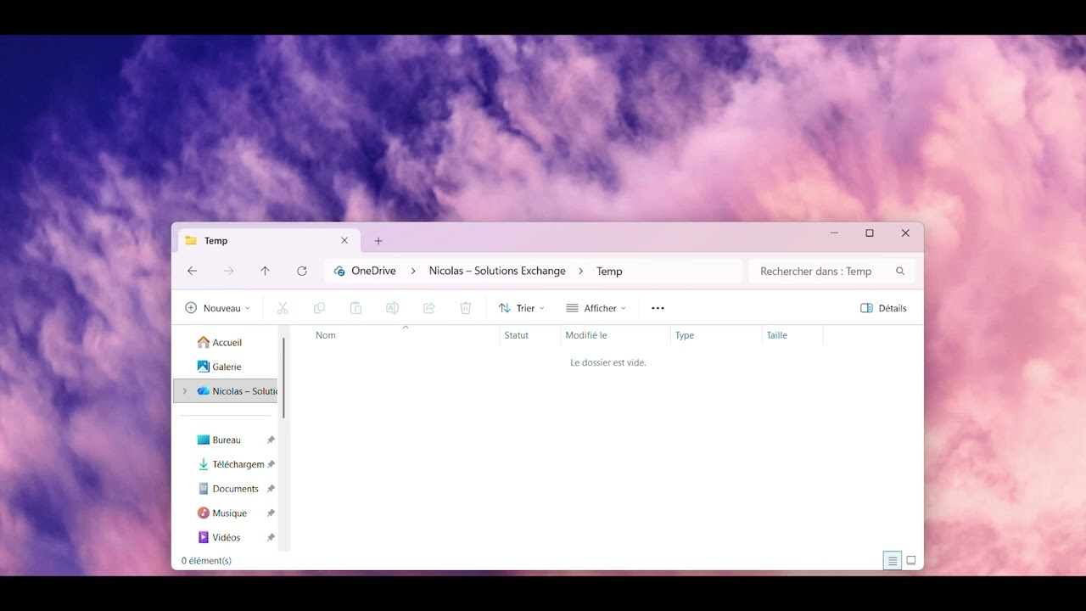Open the Nouveau dropdown
Viewport: 1086px width, 611px height.
click(x=217, y=308)
